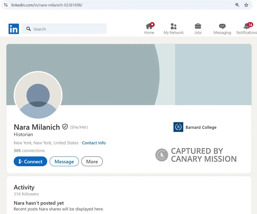
Task: Open the Messaging speech bubble icon
Action: tap(222, 26)
